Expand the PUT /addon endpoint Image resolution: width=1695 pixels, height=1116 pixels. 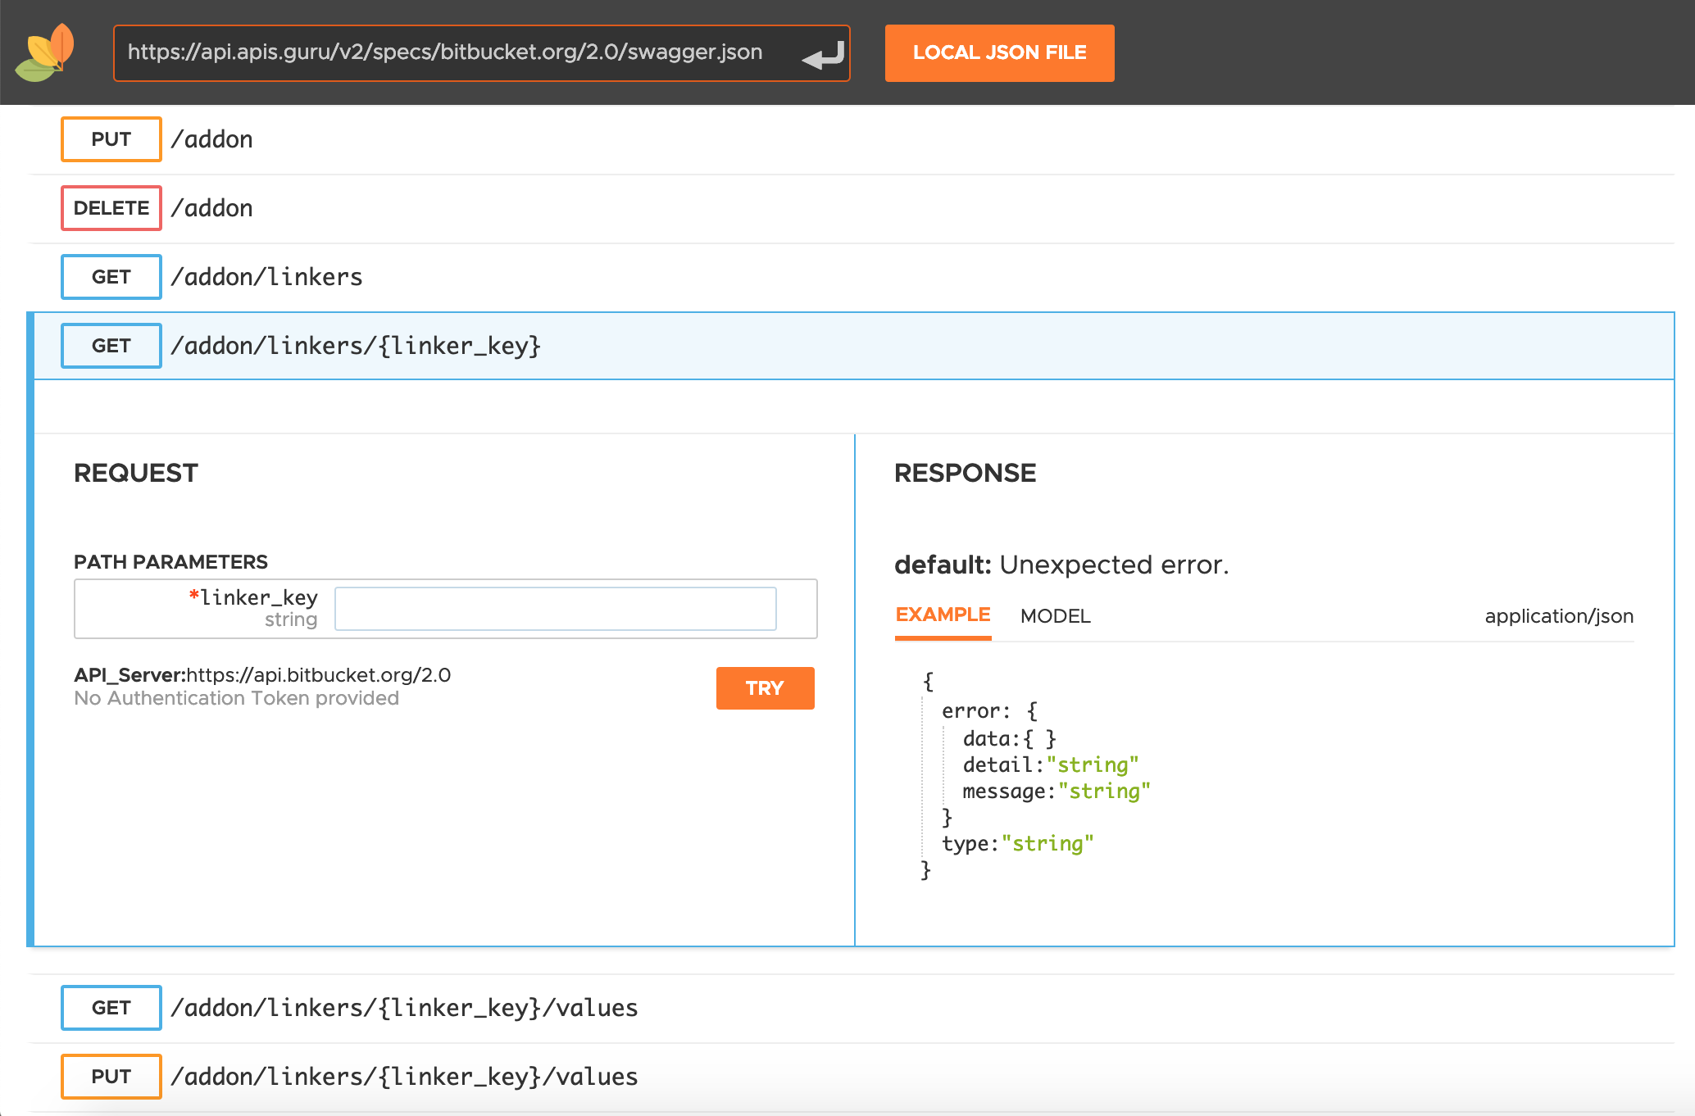pyautogui.click(x=211, y=139)
